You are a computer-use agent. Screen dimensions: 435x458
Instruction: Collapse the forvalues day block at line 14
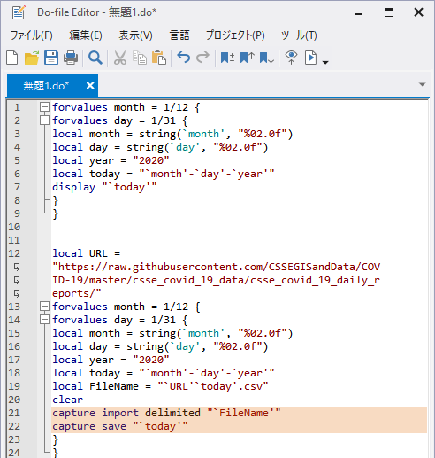tap(44, 320)
